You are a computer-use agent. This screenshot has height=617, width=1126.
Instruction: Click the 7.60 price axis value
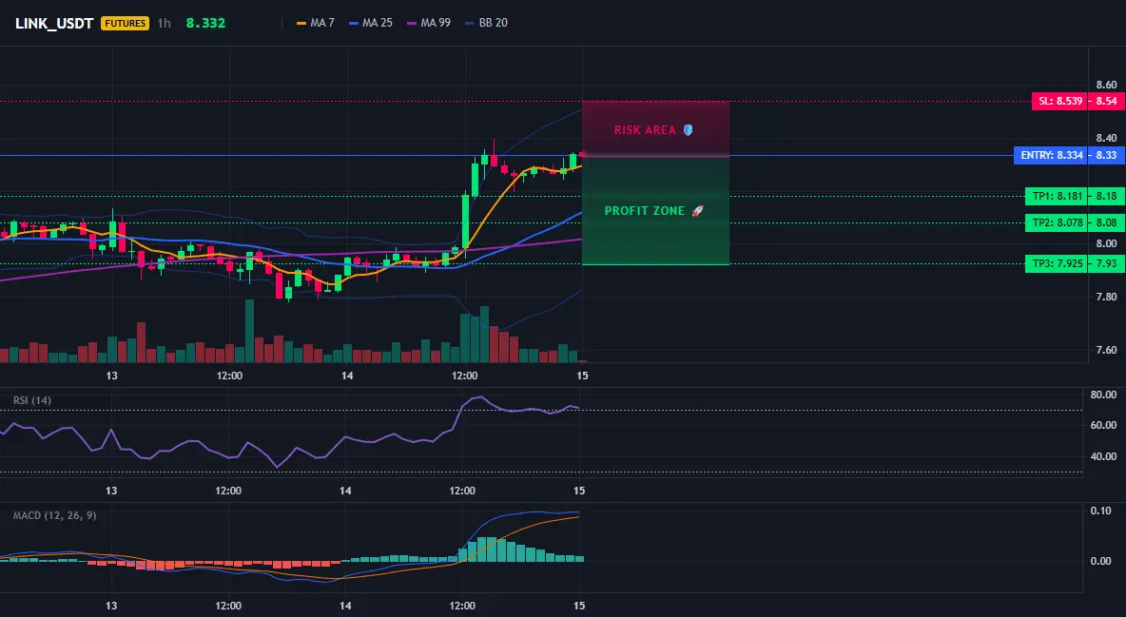pos(1106,350)
